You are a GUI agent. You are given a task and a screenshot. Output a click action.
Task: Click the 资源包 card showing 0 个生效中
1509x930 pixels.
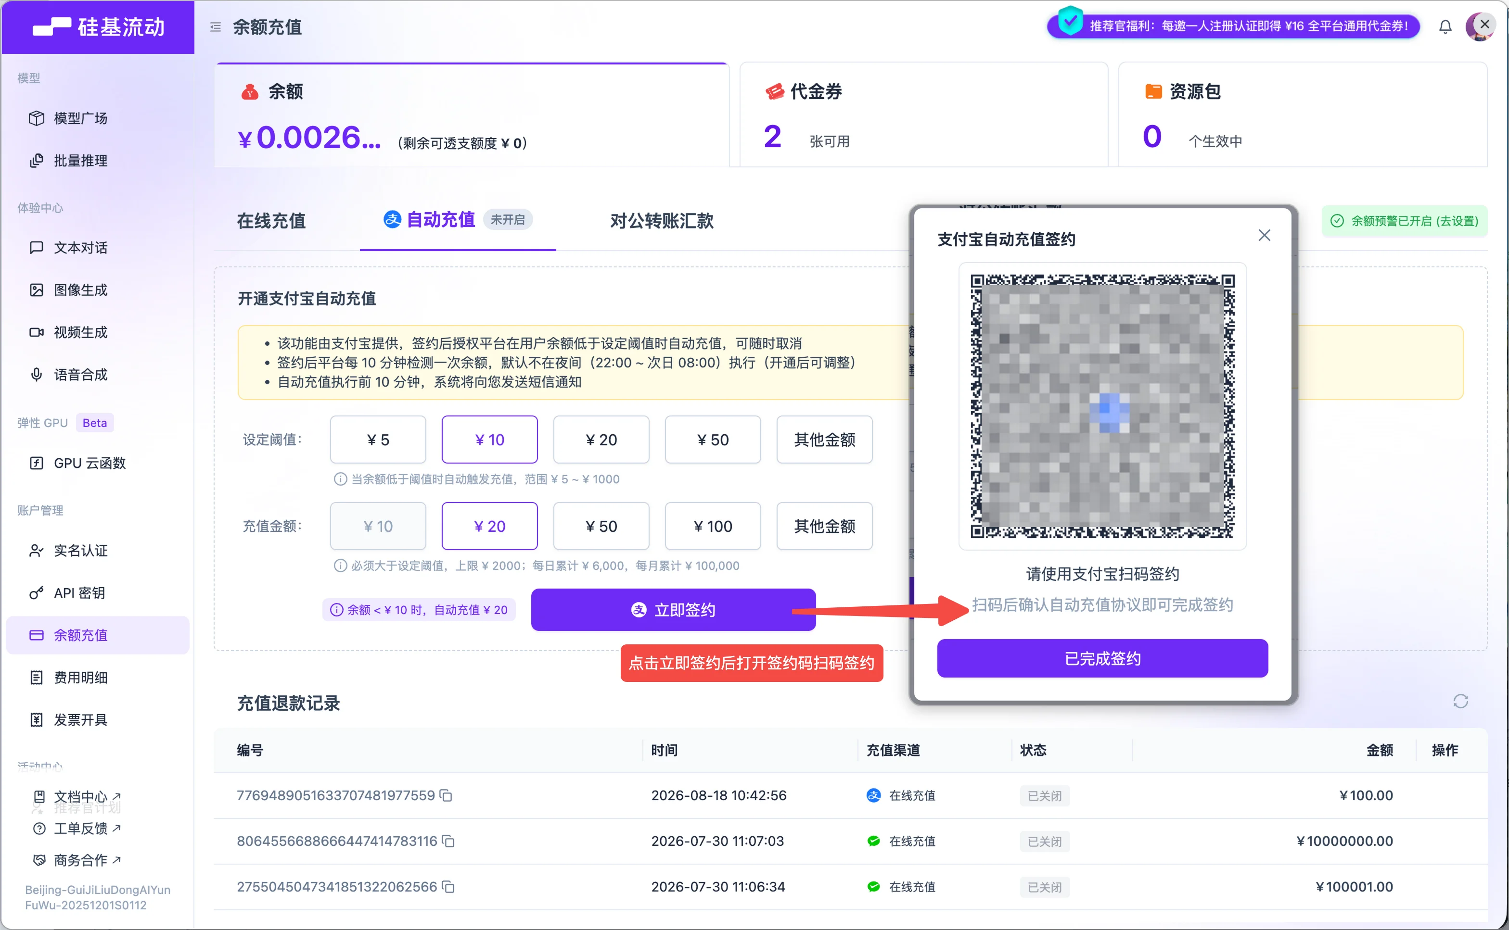point(1302,115)
